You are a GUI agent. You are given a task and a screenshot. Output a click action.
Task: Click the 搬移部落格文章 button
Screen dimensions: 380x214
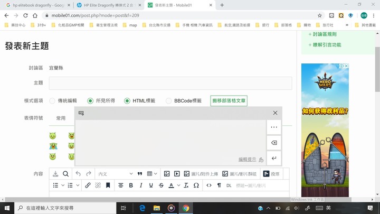(x=229, y=101)
